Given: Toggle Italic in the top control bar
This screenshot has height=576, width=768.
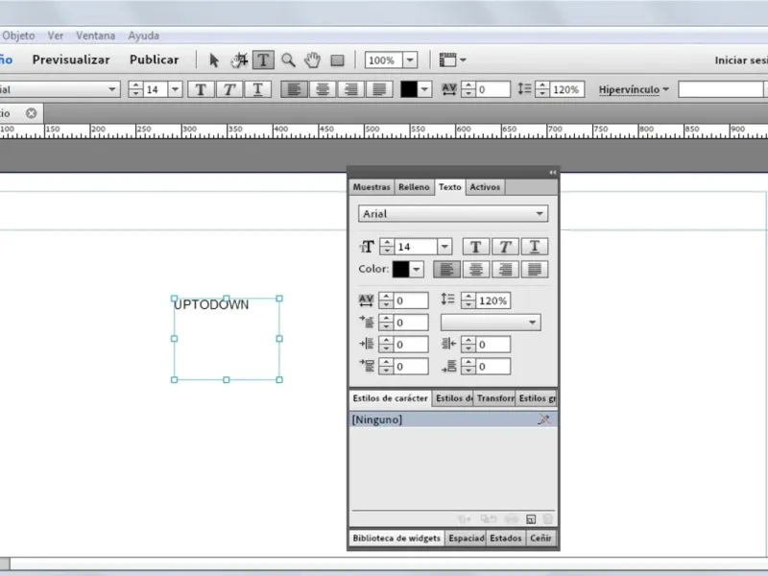Looking at the screenshot, I should click(x=229, y=89).
